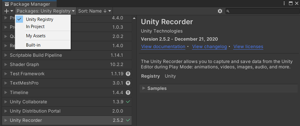
Task: Click in the package search field
Action: pos(262,11)
